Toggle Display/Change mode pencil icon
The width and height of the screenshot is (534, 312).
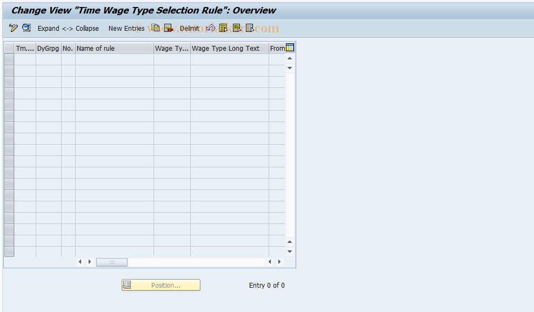(14, 28)
